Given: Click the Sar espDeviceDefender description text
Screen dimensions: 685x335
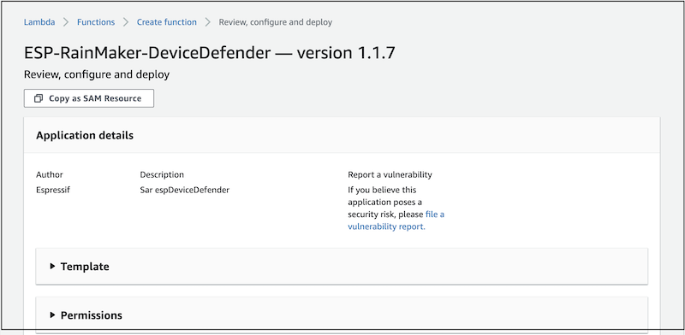Looking at the screenshot, I should pos(184,191).
